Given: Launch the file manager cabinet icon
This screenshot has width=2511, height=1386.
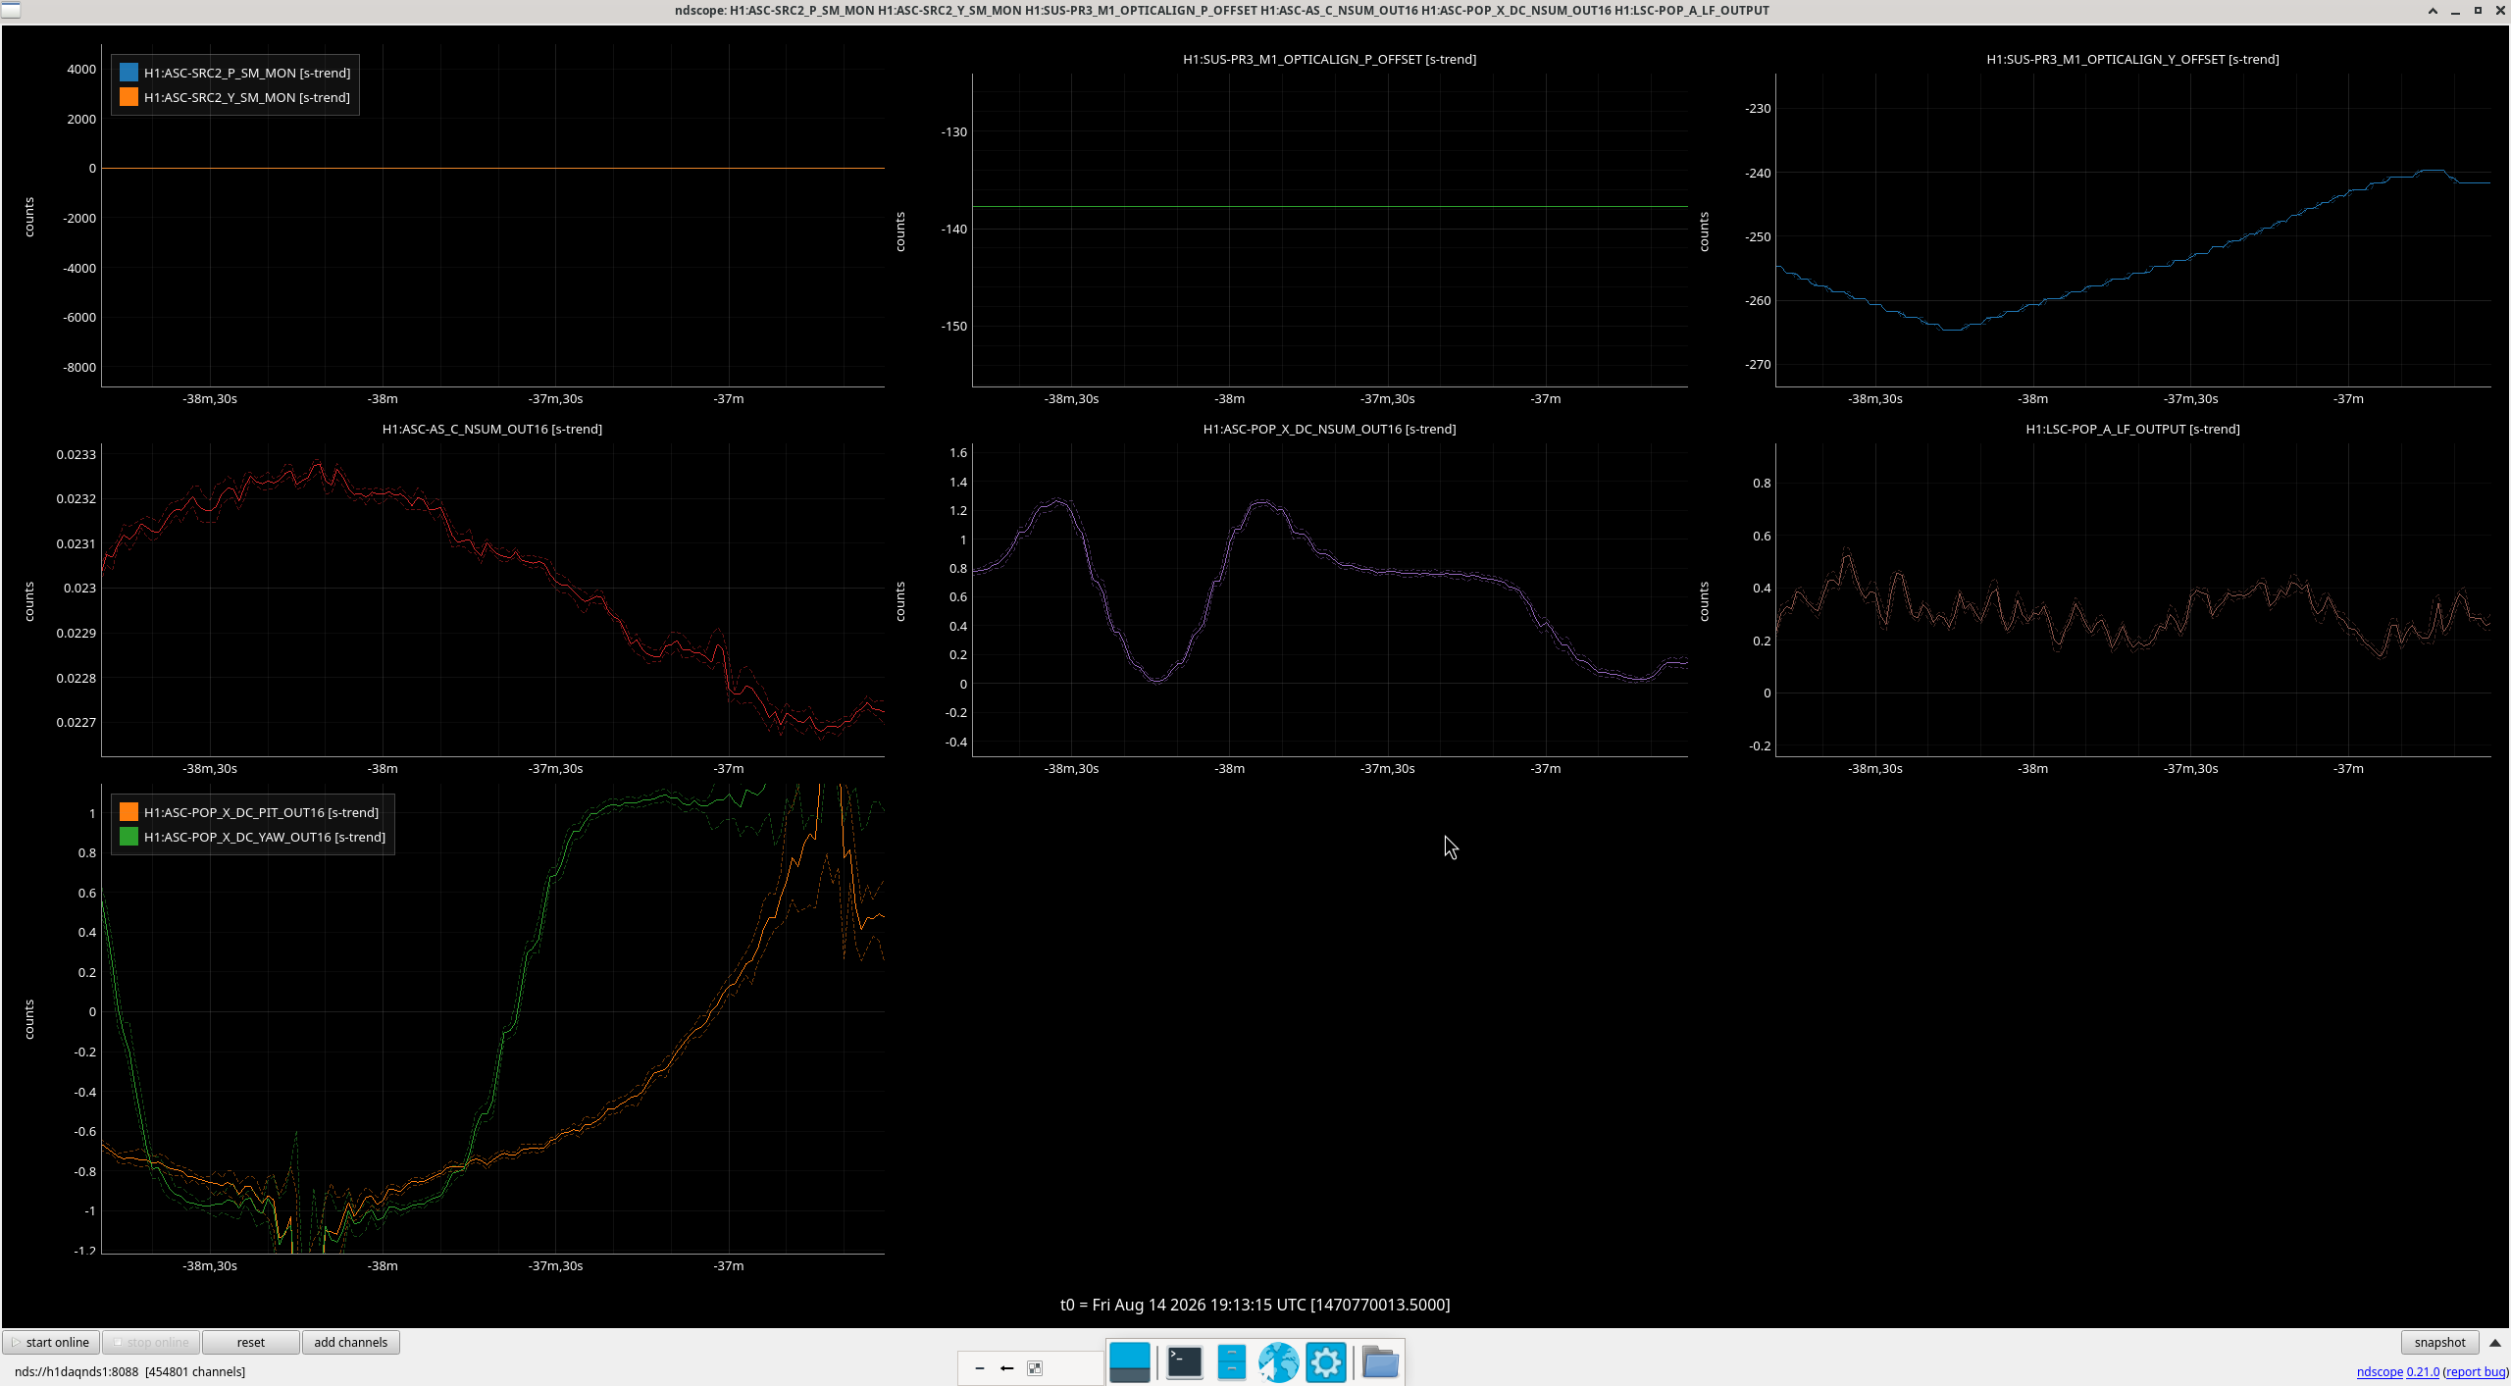Looking at the screenshot, I should tap(1231, 1362).
